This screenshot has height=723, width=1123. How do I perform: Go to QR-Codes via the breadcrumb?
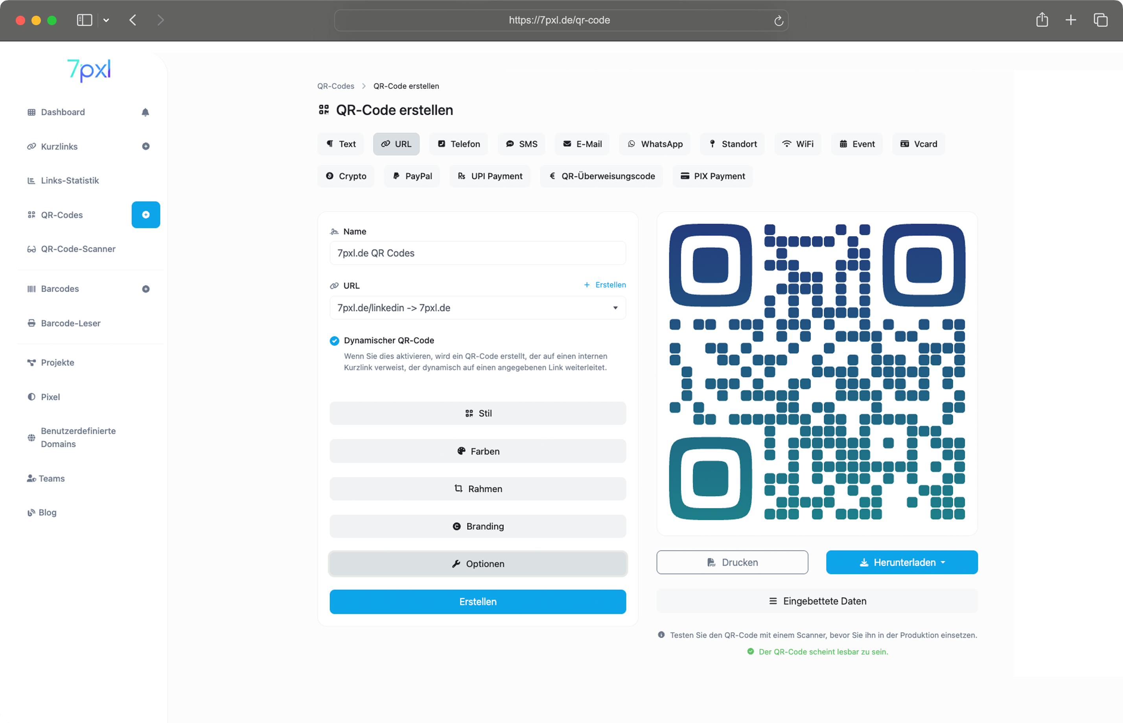coord(335,86)
